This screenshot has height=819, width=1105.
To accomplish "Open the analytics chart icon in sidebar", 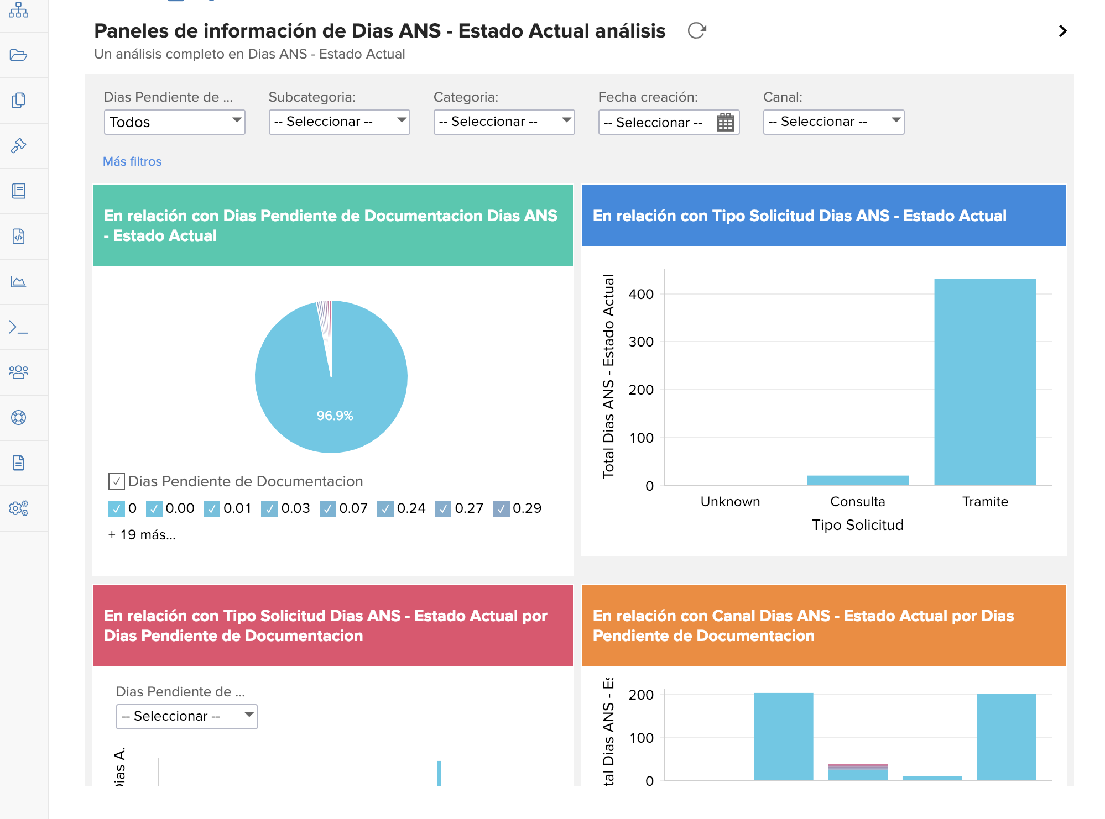I will click(19, 281).
